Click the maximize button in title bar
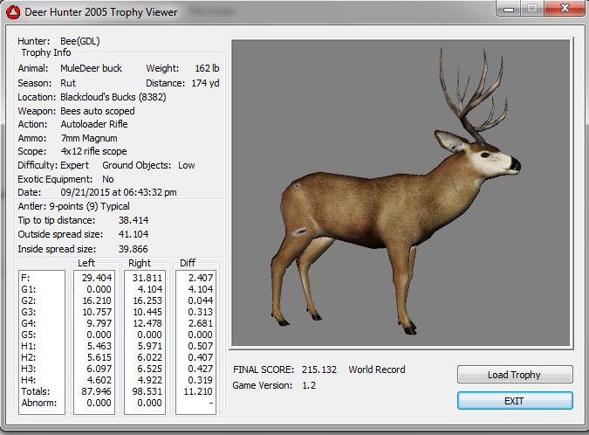The width and height of the screenshot is (589, 435). (x=532, y=8)
